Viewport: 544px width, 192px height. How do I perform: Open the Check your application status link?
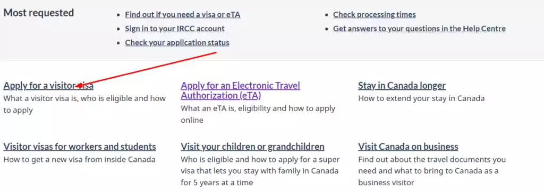tap(177, 43)
